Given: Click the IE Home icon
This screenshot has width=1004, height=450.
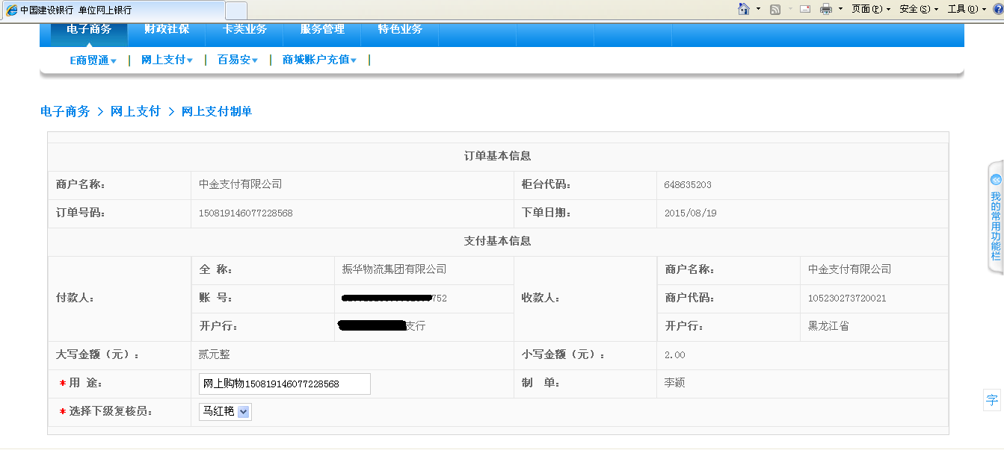Looking at the screenshot, I should pyautogui.click(x=744, y=9).
